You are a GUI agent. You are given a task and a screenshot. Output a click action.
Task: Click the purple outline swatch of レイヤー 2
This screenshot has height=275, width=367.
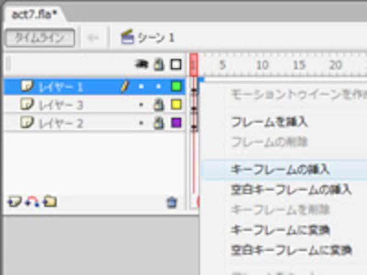point(176,123)
